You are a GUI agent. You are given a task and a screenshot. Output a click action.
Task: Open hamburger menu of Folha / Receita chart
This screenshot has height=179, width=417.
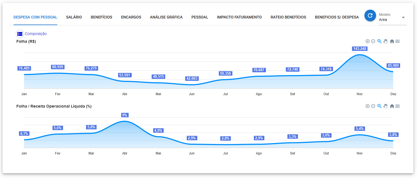click(x=398, y=106)
